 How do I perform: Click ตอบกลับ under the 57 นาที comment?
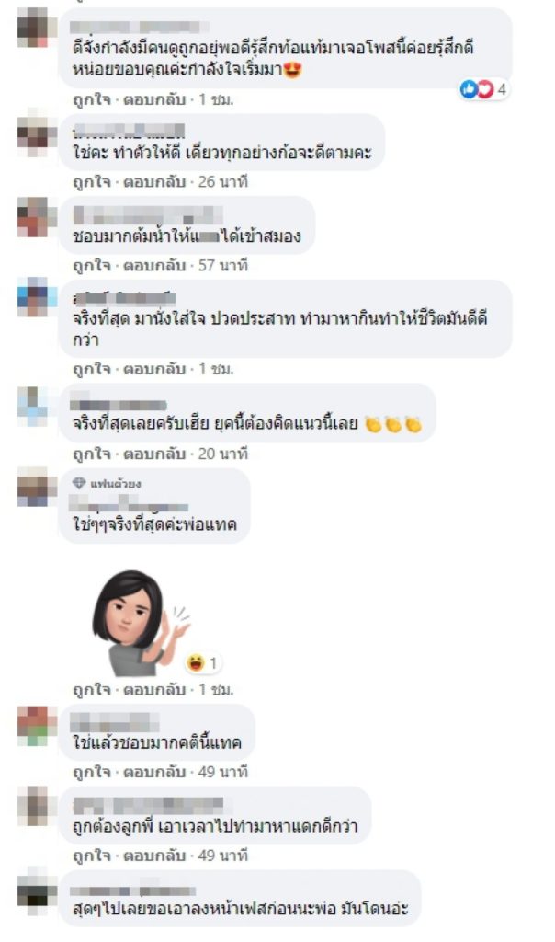tap(154, 265)
